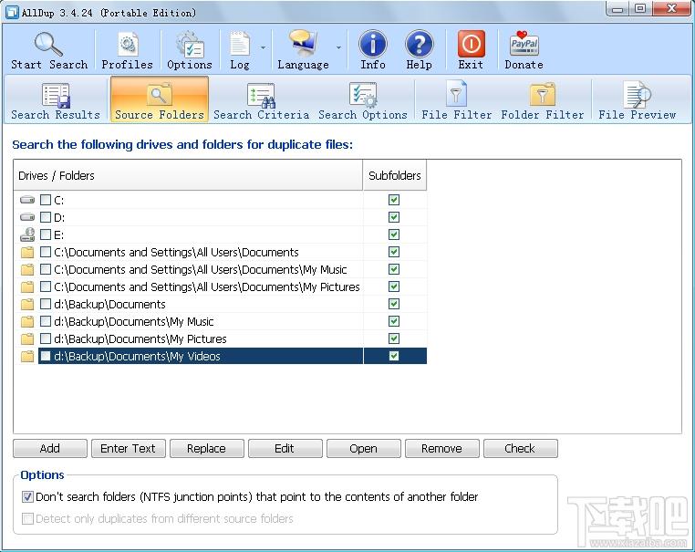Expand the Language dropdown arrow
This screenshot has height=552, width=695.
point(337,47)
